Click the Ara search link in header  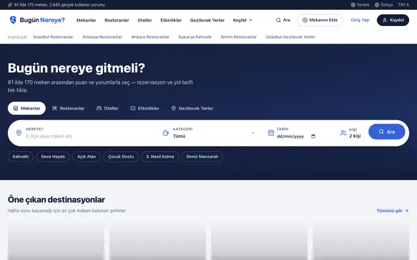pos(283,20)
